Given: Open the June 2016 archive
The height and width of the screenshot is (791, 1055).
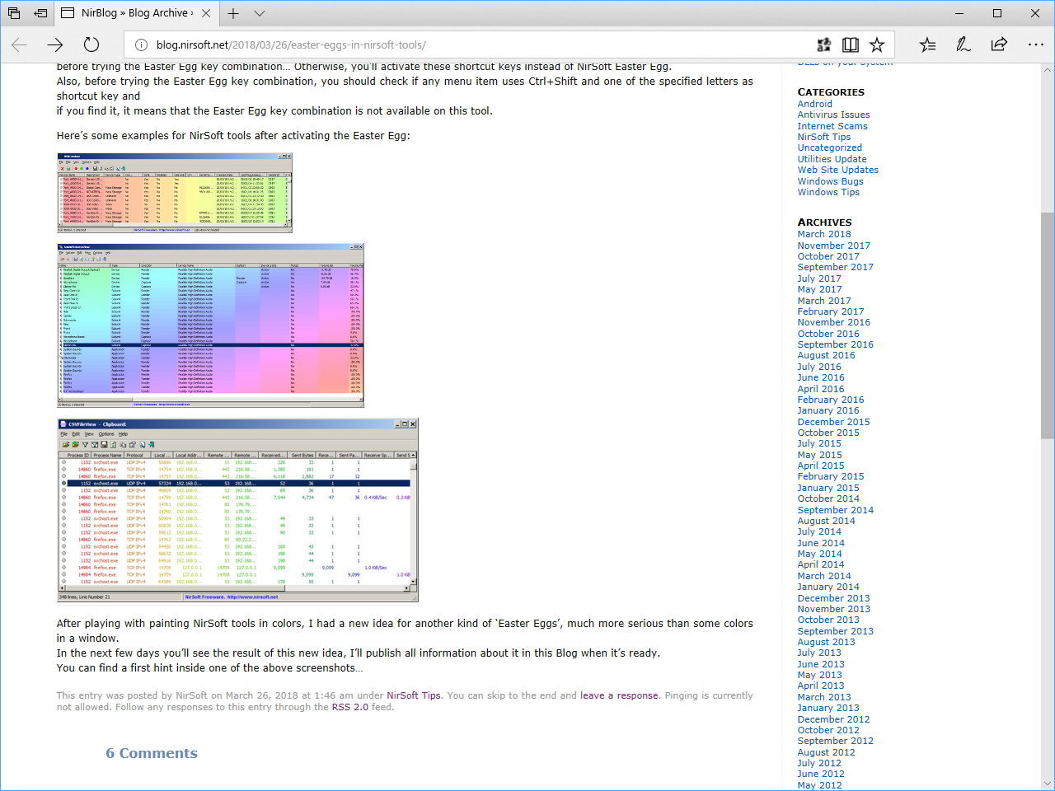Looking at the screenshot, I should tap(821, 377).
